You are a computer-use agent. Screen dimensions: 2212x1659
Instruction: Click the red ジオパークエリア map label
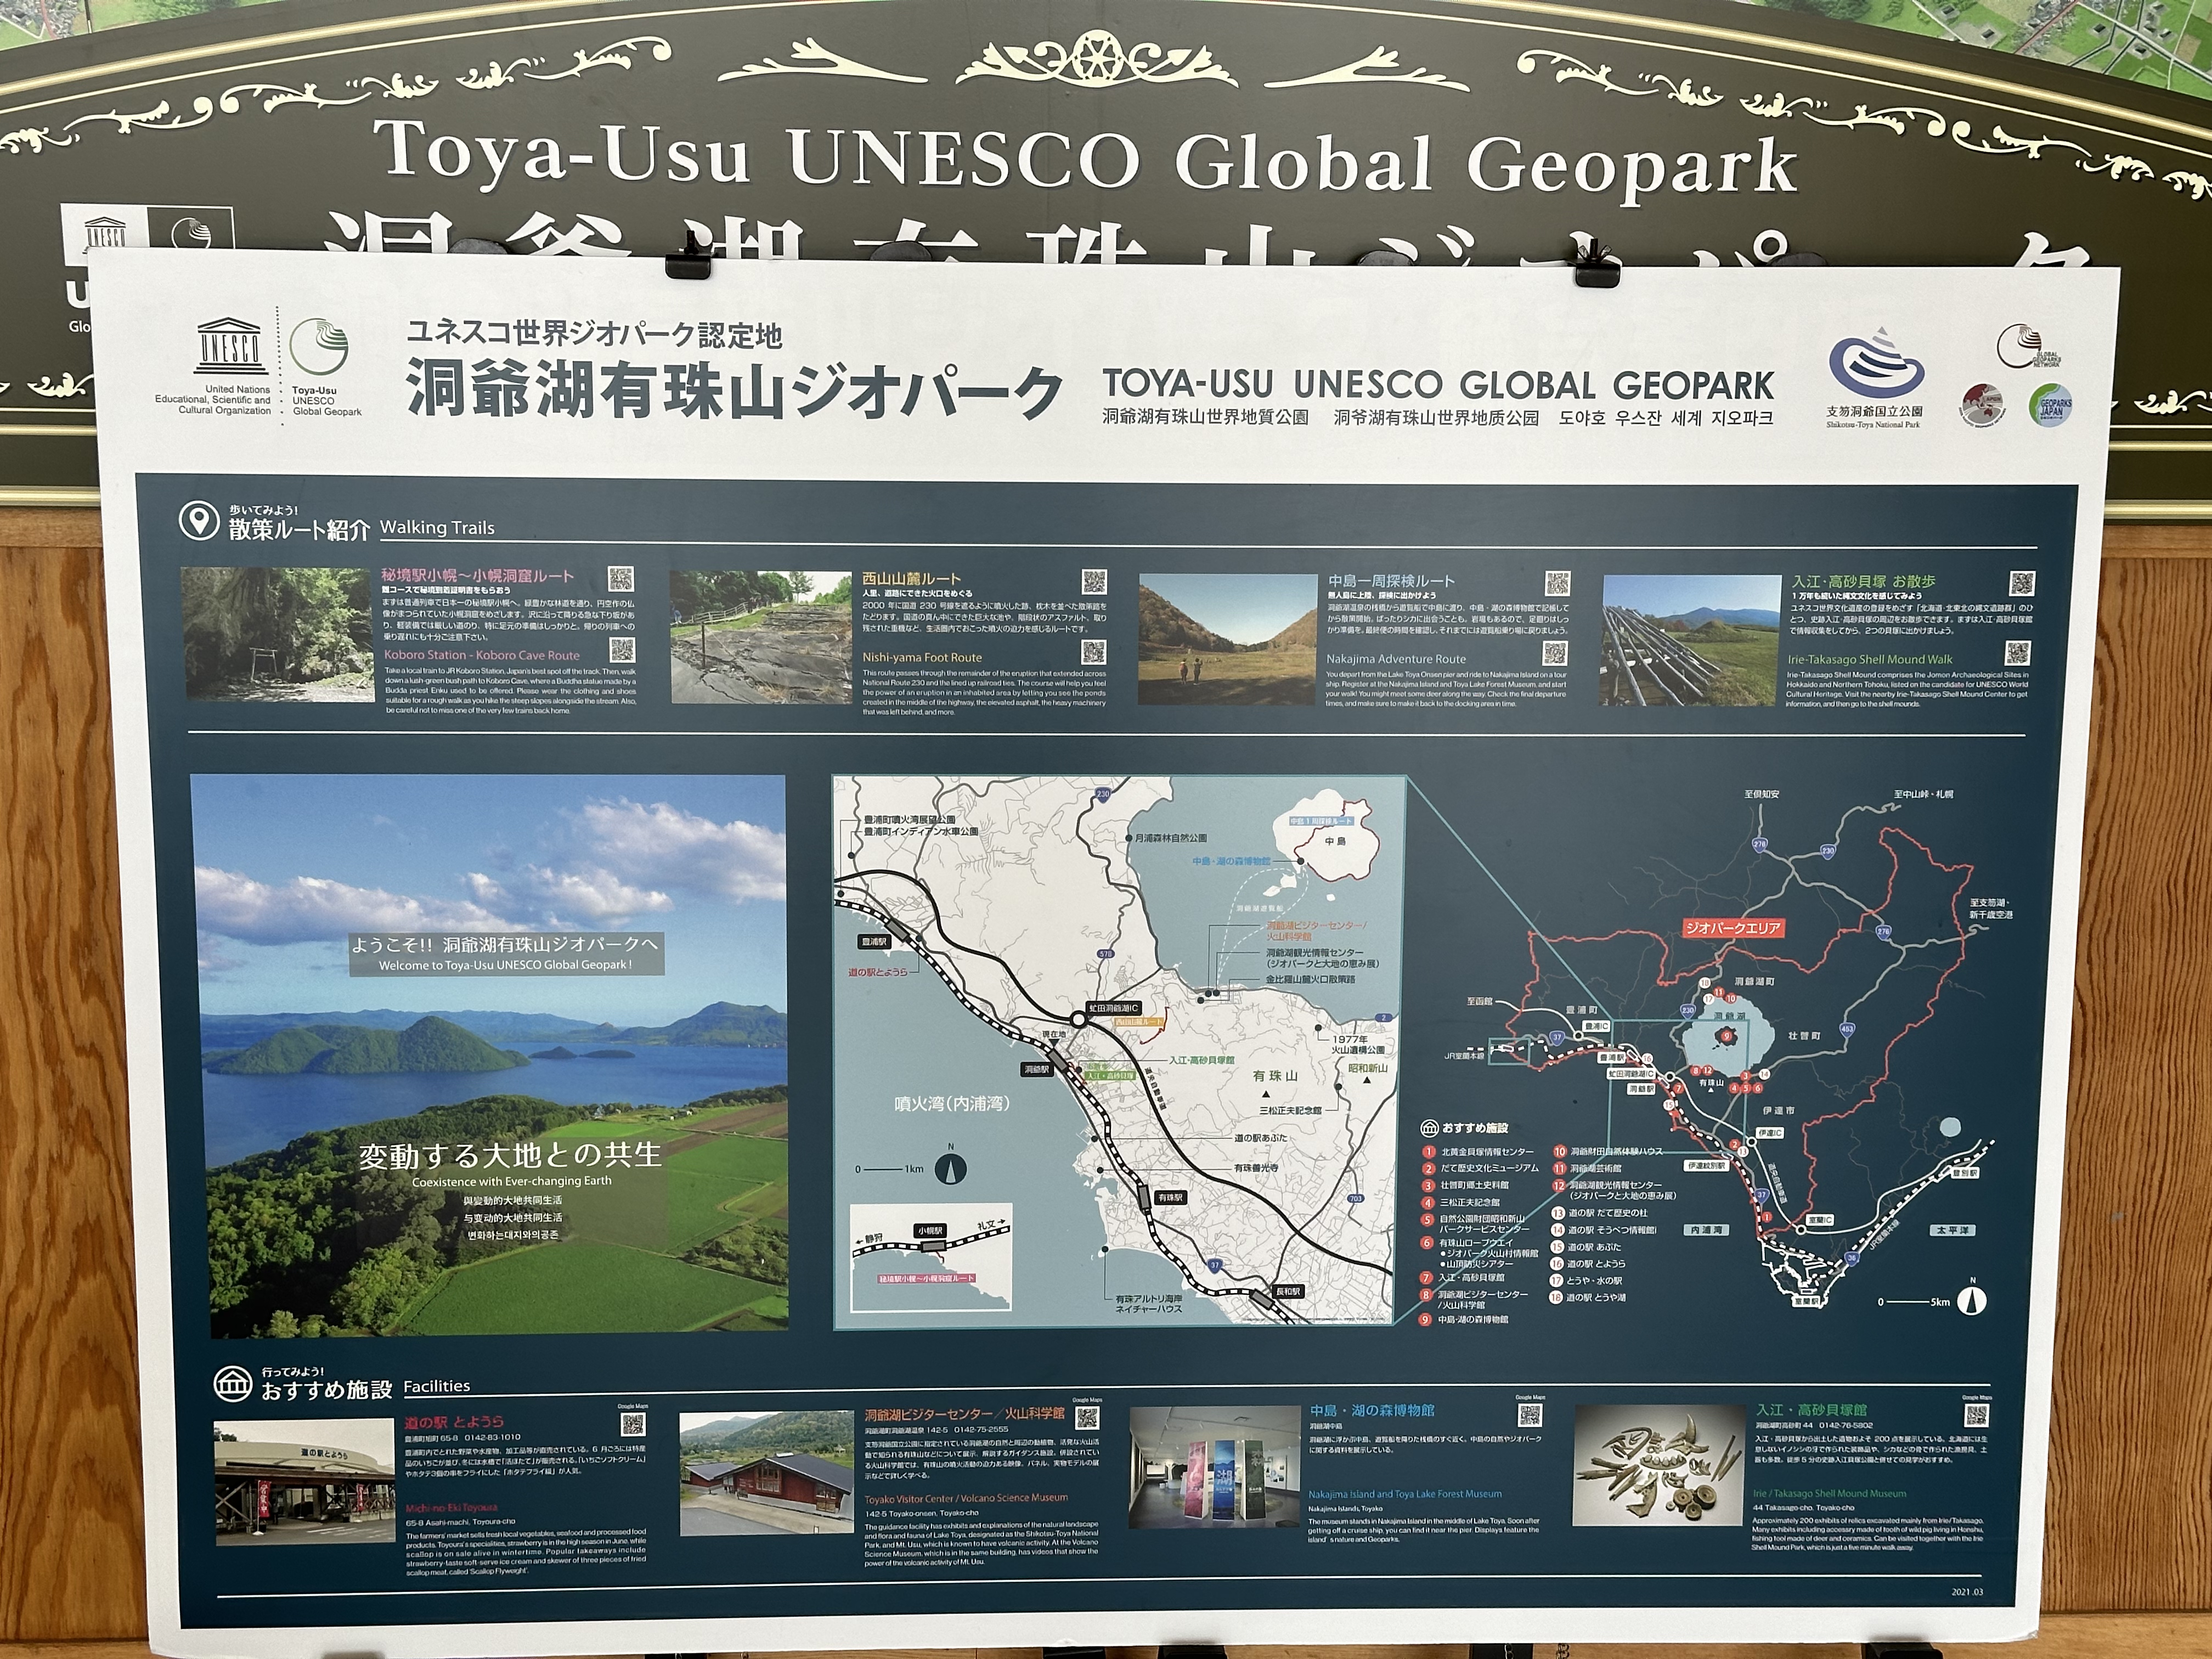(1733, 927)
